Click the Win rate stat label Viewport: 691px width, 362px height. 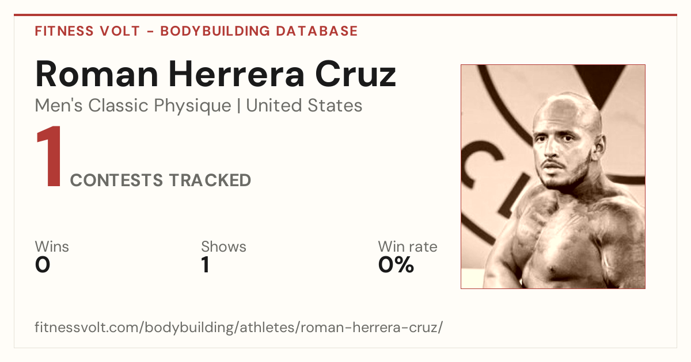(x=407, y=247)
